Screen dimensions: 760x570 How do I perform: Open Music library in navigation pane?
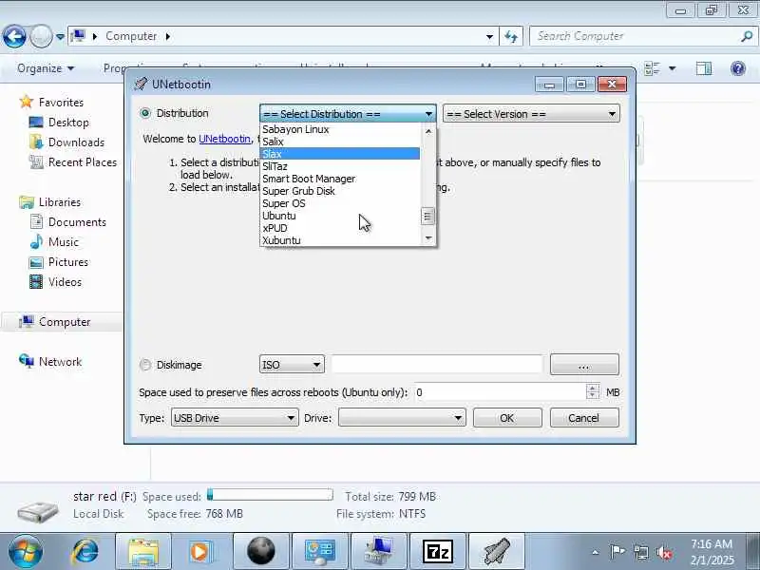pos(64,242)
